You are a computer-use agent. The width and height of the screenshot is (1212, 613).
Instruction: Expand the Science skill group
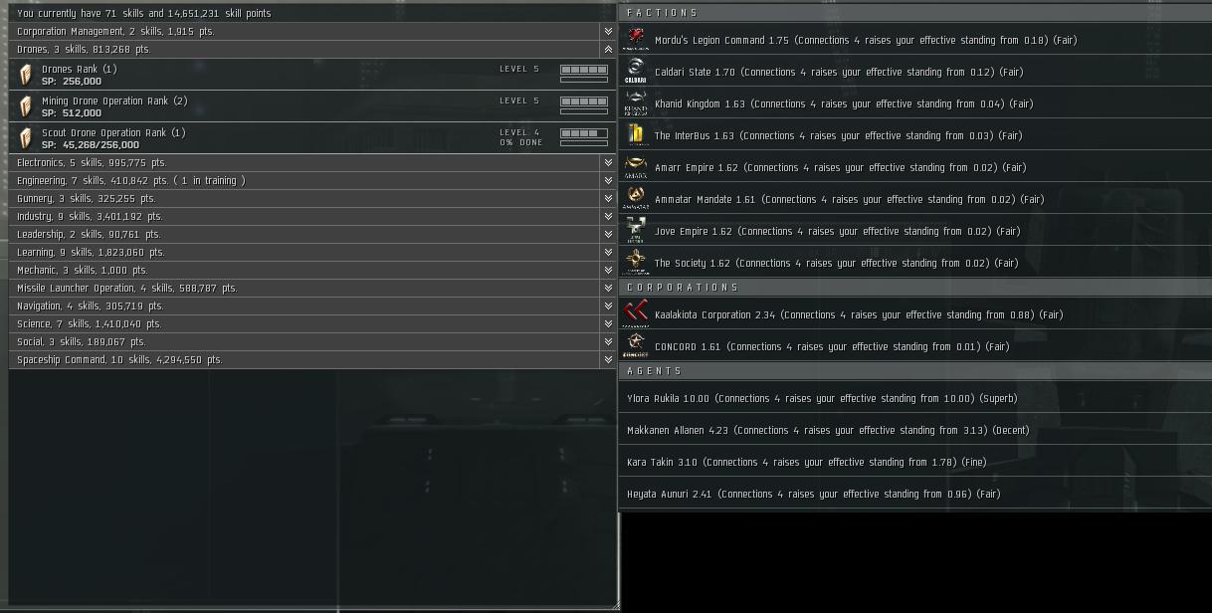608,324
